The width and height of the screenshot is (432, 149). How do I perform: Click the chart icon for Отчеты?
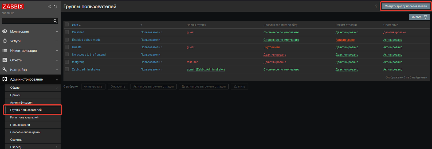(5, 60)
